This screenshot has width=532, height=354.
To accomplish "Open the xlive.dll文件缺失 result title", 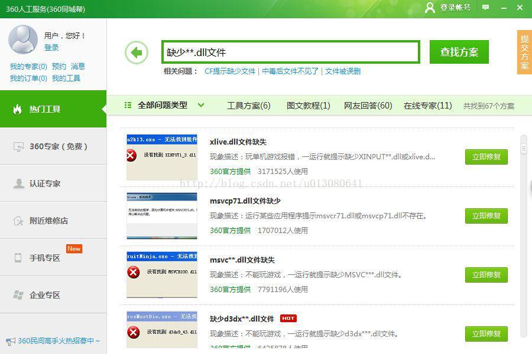I will pos(238,142).
